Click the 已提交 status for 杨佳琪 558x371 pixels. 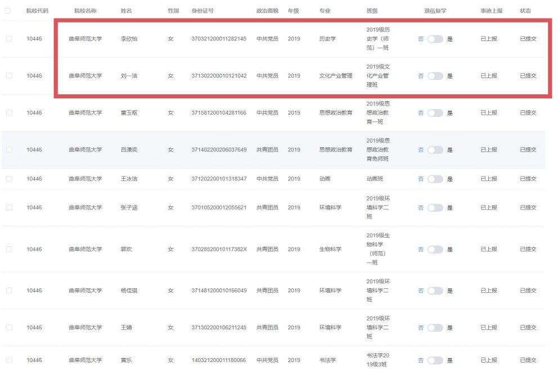click(x=528, y=291)
